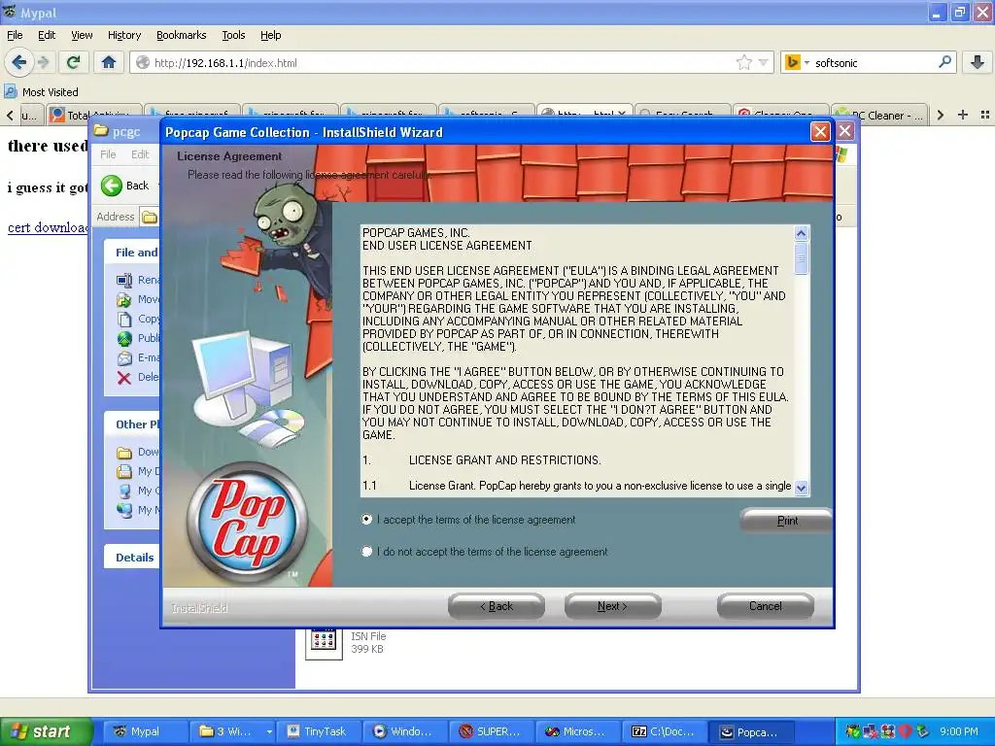Click the 'cert download' link
Screen dimensions: 995x746
coord(48,227)
